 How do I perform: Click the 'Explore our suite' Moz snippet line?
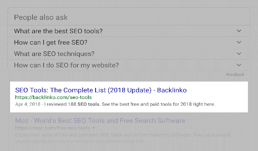tap(123, 135)
